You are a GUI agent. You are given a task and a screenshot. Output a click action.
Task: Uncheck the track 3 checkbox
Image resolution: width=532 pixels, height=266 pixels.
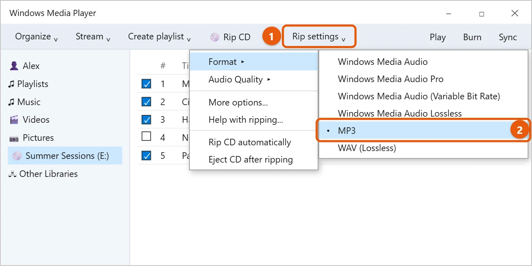point(146,119)
